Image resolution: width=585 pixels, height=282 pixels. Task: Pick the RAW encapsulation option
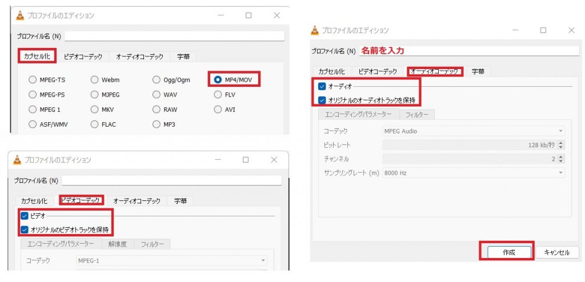(x=157, y=110)
